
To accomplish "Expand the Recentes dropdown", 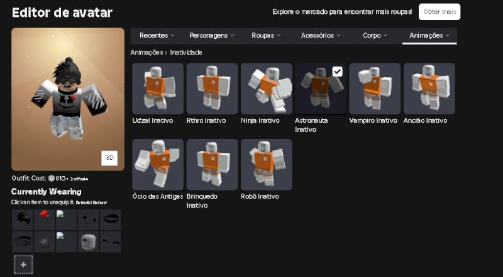I will click(157, 36).
